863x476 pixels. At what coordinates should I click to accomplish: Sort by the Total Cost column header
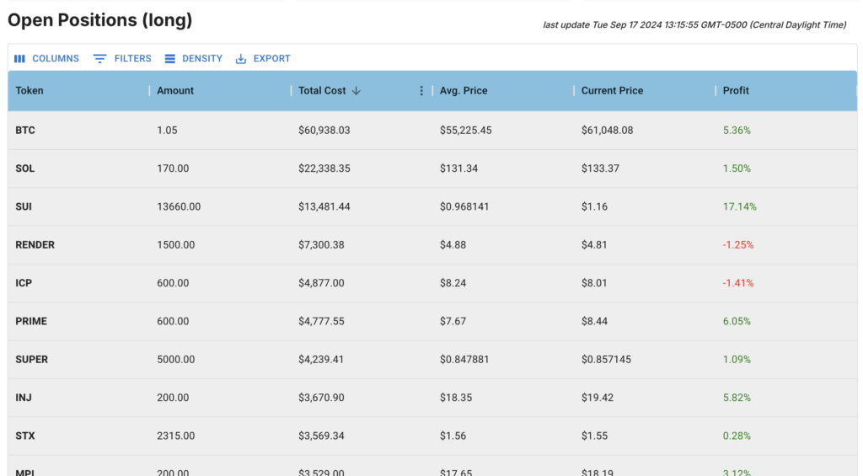pos(322,91)
